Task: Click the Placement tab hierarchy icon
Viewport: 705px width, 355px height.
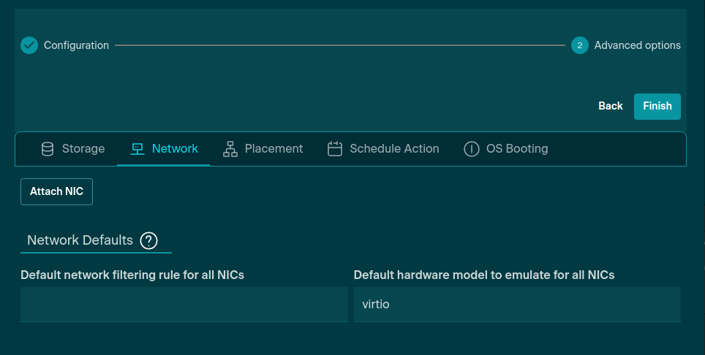Action: coord(230,149)
